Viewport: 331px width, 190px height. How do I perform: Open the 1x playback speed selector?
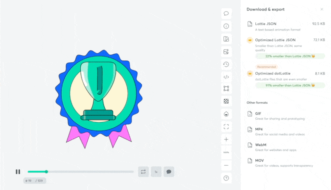[156, 171]
